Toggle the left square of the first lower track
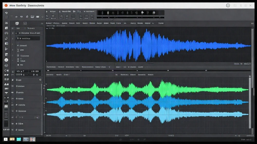Viewport: 257px width, 144px height. 12,86
